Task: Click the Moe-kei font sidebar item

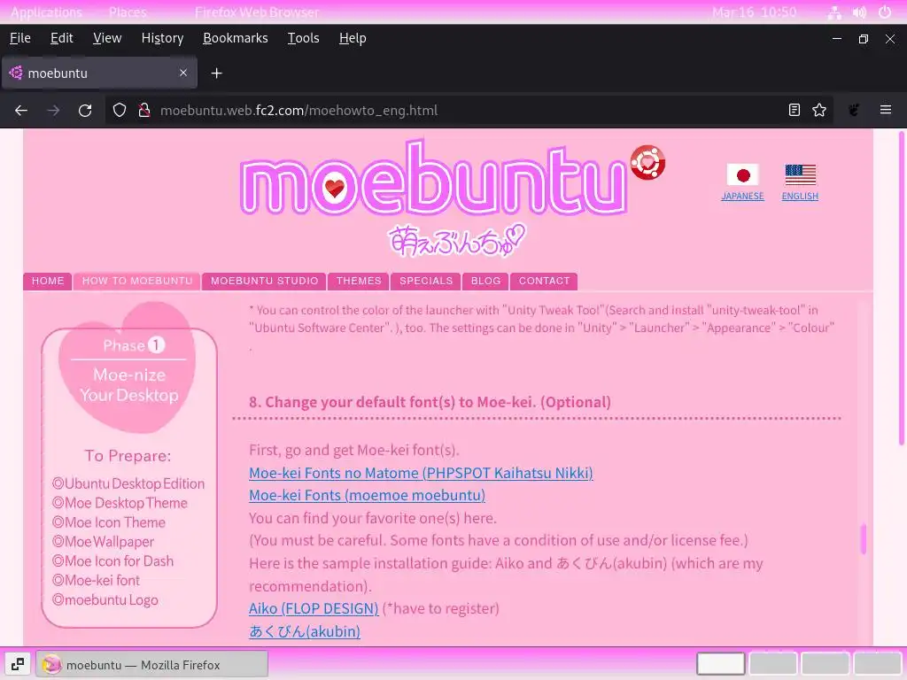Action: tap(96, 580)
